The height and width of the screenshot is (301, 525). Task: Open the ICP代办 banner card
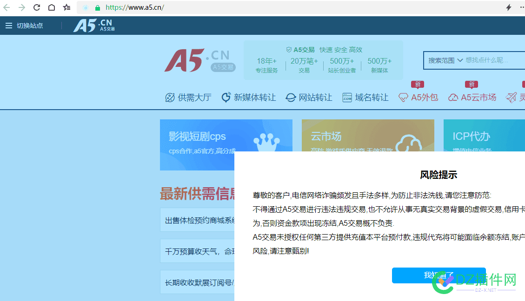click(x=484, y=136)
